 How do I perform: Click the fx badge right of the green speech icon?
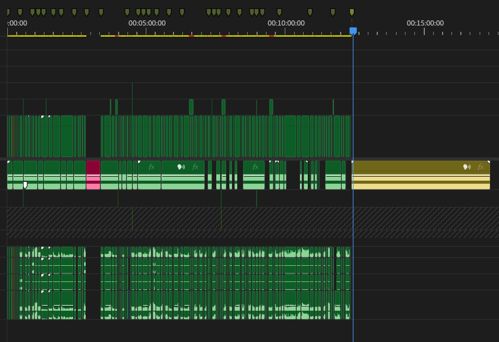point(195,167)
